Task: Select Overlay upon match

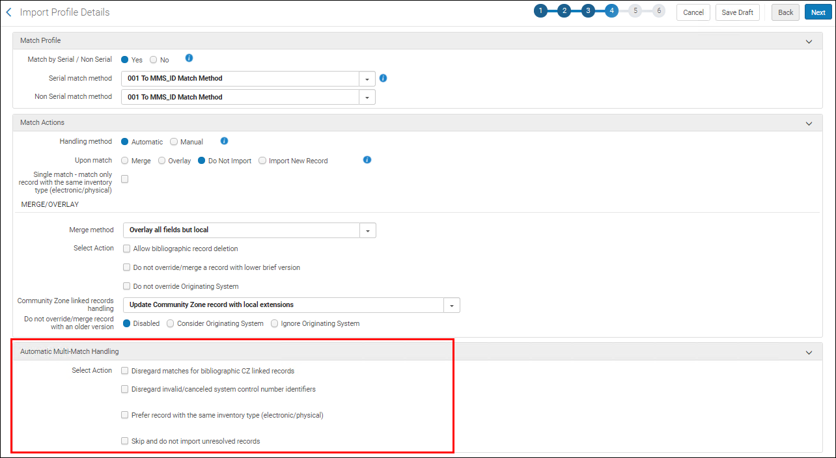Action: [162, 161]
